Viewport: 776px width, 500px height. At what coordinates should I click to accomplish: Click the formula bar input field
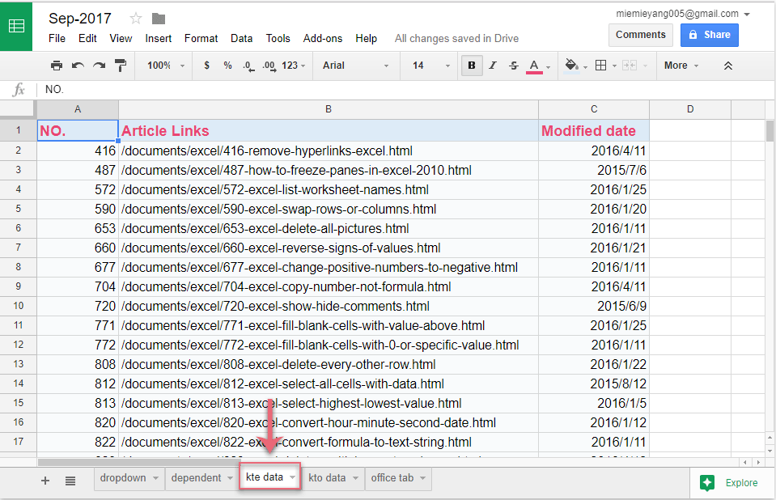405,90
